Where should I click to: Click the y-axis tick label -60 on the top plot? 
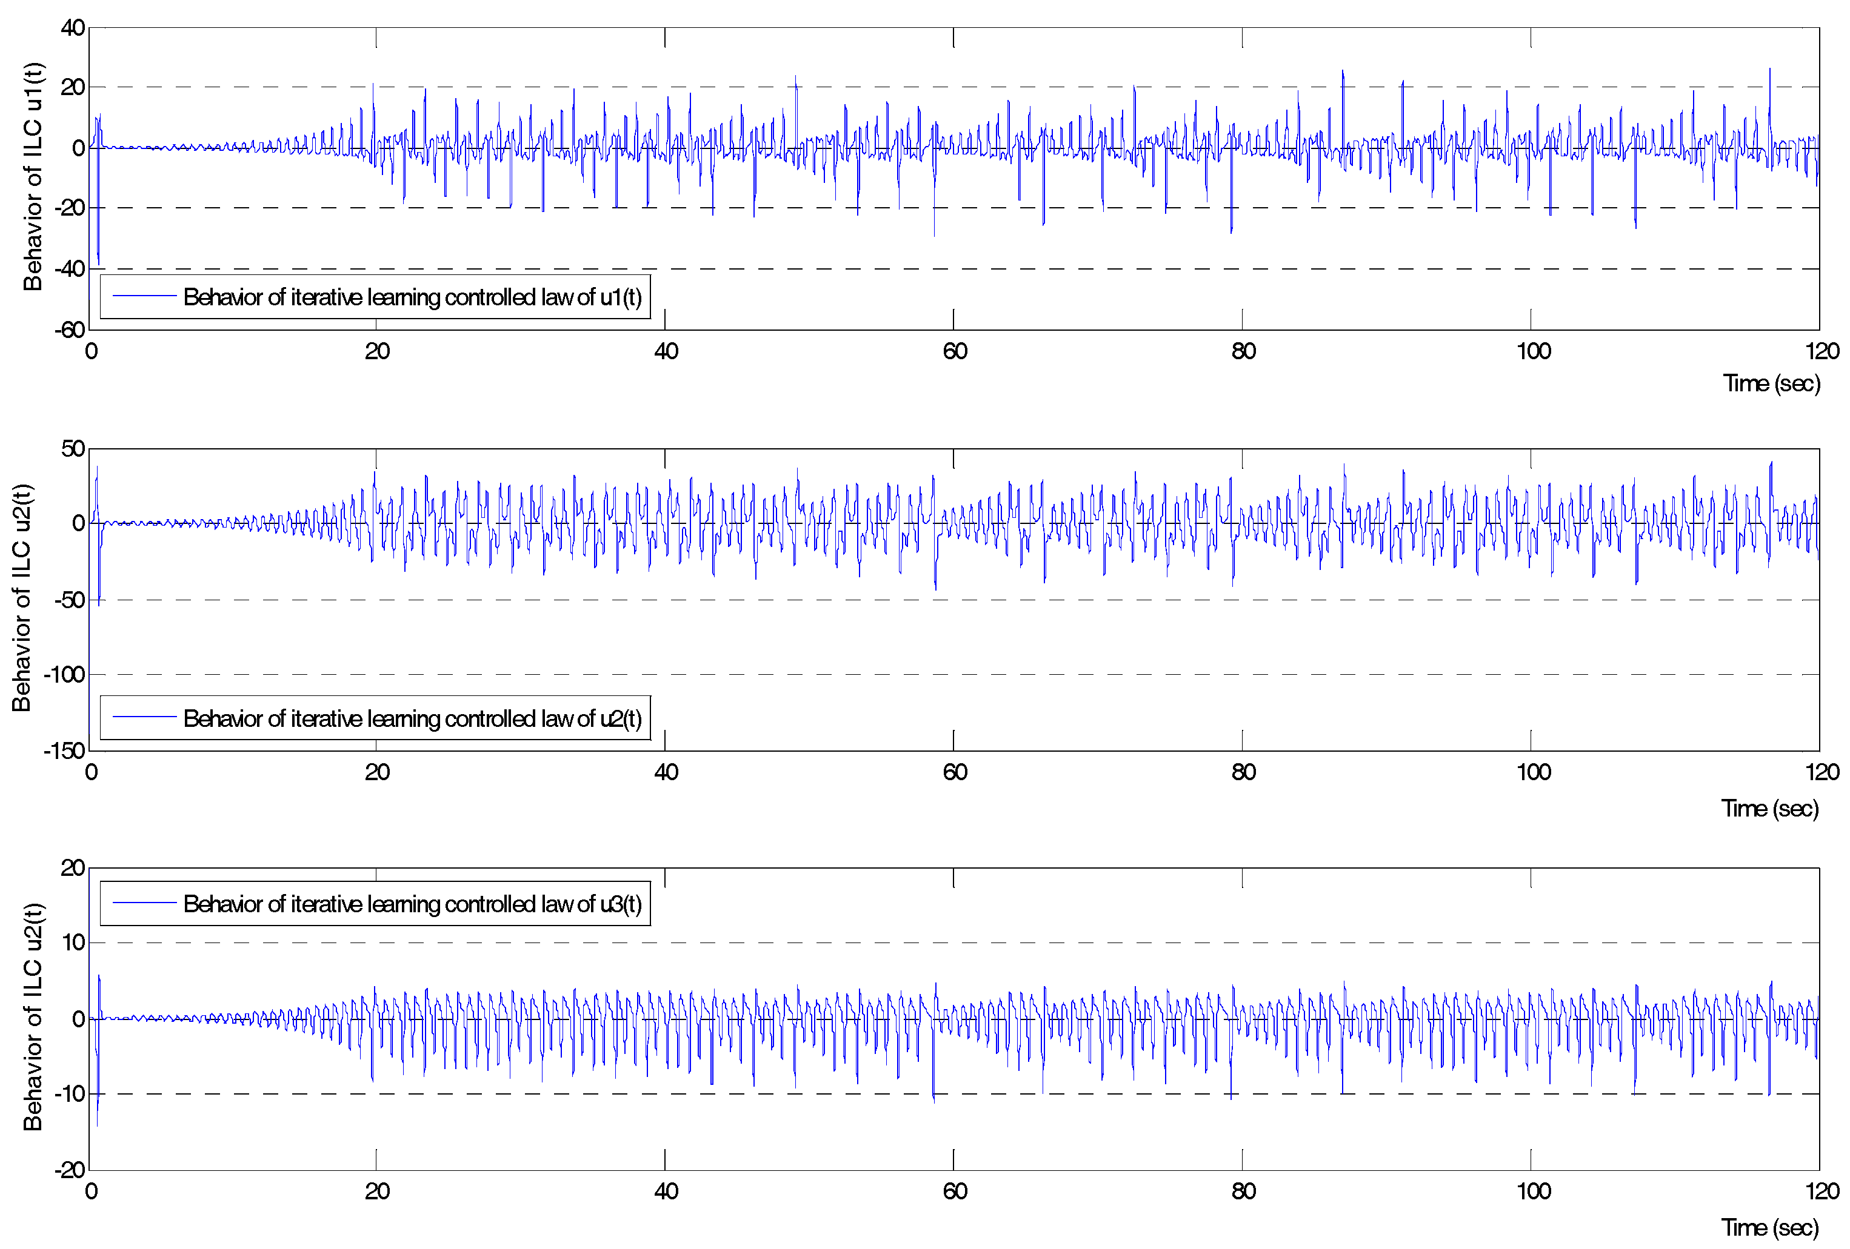point(69,330)
